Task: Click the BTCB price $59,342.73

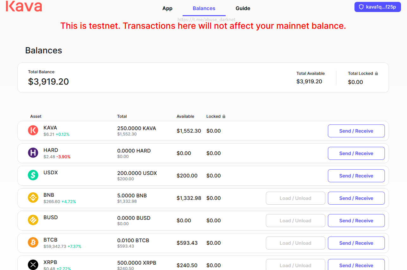Action: pos(55,246)
